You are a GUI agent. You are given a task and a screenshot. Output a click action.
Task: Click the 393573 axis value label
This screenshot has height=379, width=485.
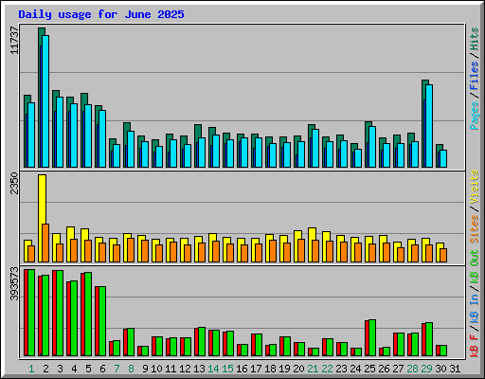click(14, 284)
